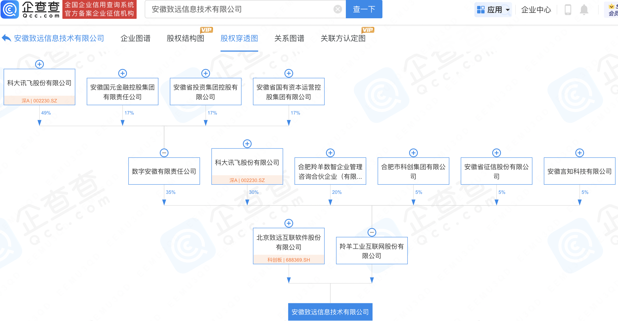Click the apps grid icon
This screenshot has width=618, height=321.
[481, 10]
